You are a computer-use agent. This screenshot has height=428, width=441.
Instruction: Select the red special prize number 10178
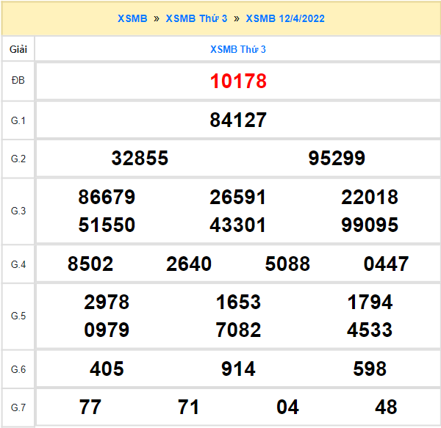click(x=238, y=81)
